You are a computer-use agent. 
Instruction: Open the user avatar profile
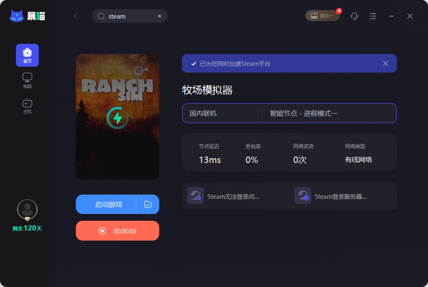(x=27, y=210)
